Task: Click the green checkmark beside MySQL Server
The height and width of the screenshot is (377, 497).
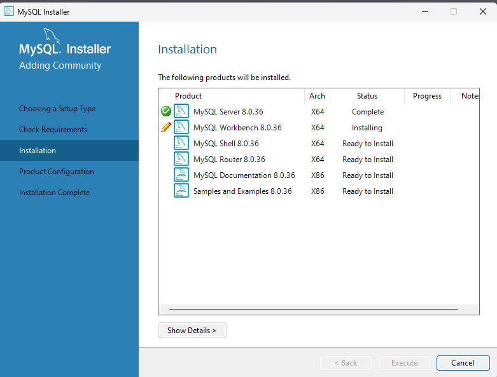Action: [165, 111]
